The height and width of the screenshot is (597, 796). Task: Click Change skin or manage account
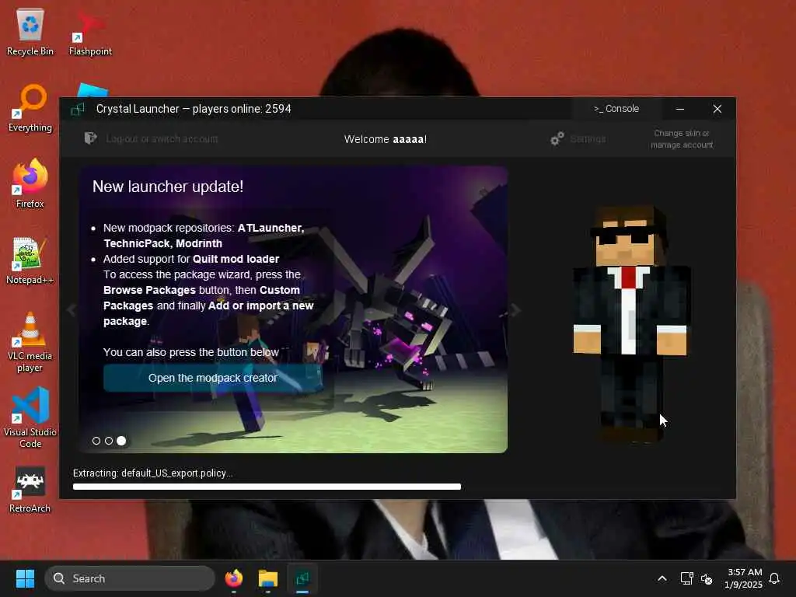coord(682,138)
